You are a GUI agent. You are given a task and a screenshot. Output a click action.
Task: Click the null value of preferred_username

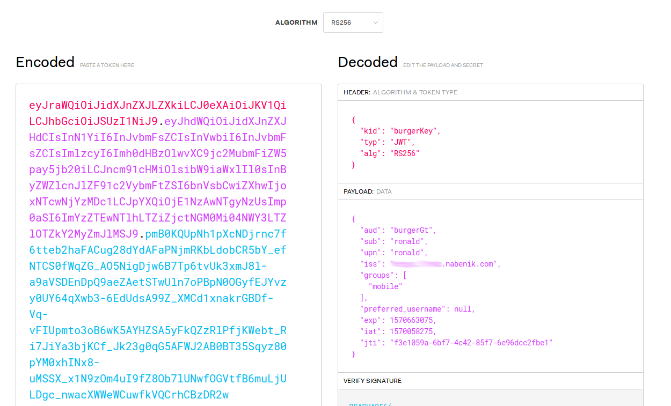point(464,309)
